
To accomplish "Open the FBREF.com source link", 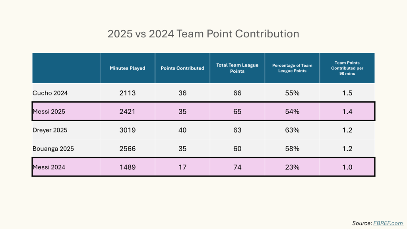I will coord(388,223).
